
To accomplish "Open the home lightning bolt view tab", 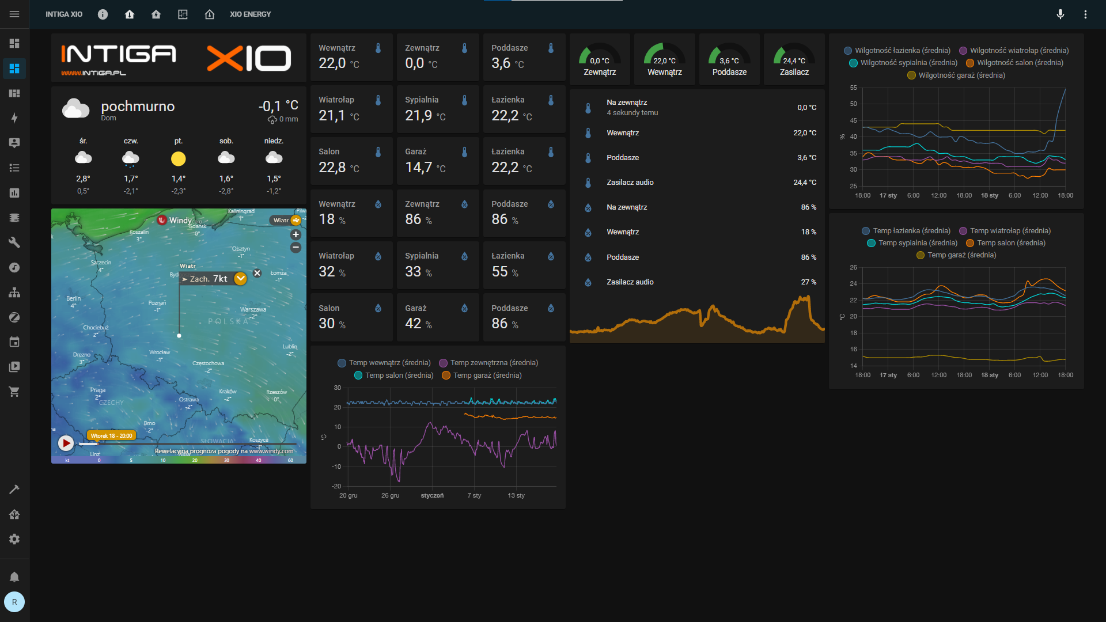I will (156, 14).
